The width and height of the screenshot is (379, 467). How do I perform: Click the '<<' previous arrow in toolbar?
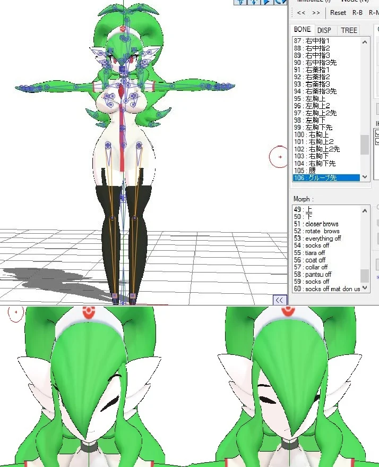tap(301, 13)
